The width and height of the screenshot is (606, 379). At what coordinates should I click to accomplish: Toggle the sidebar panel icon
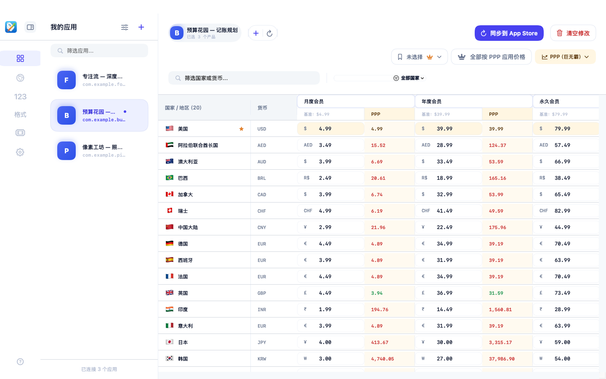coord(30,27)
